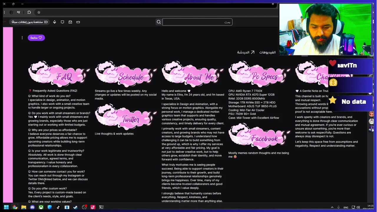
Task: Show hidden system tray icons
Action: coord(332,207)
